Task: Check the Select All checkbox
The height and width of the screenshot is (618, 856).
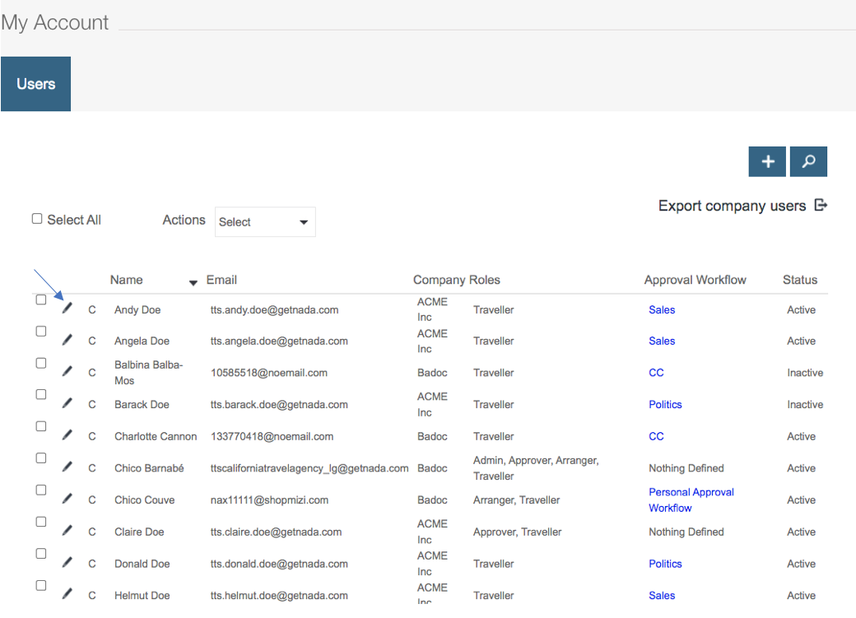Action: point(37,219)
